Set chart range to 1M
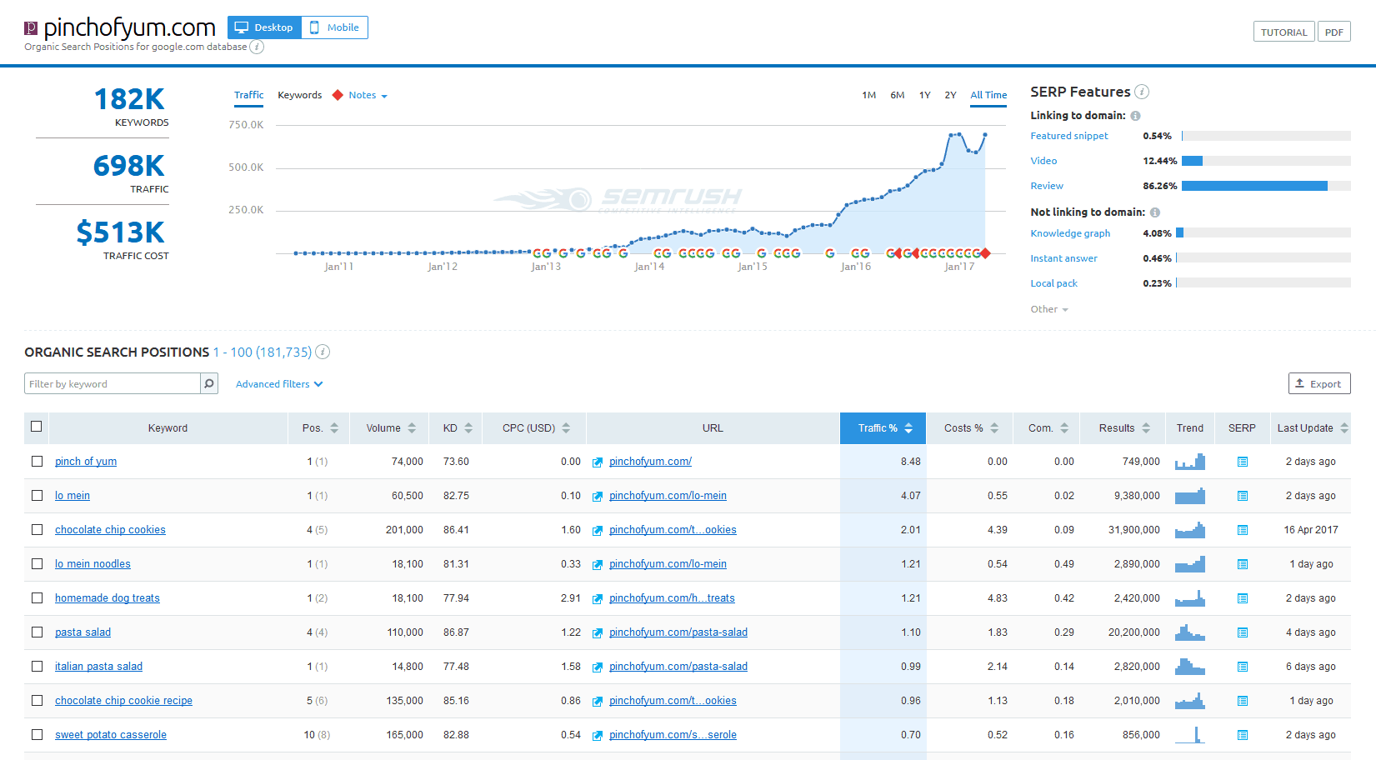This screenshot has width=1376, height=760. pyautogui.click(x=868, y=95)
